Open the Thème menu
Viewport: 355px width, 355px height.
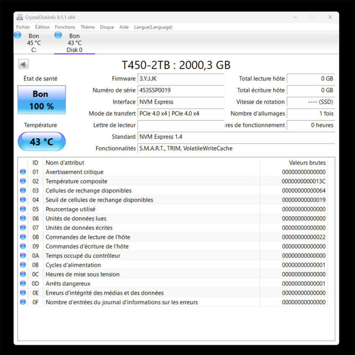click(88, 27)
